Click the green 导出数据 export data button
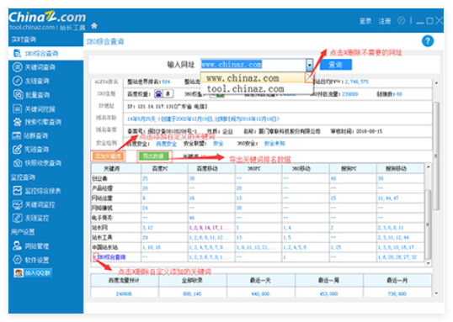Screen dimensions: 453x322 pos(154,156)
